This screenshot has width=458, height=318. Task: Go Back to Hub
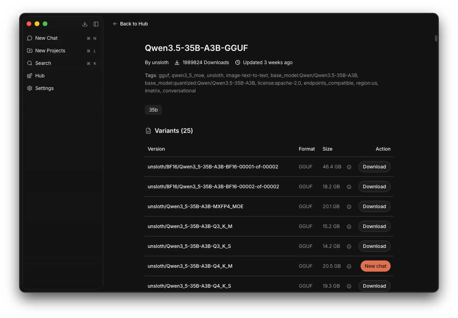tap(130, 24)
